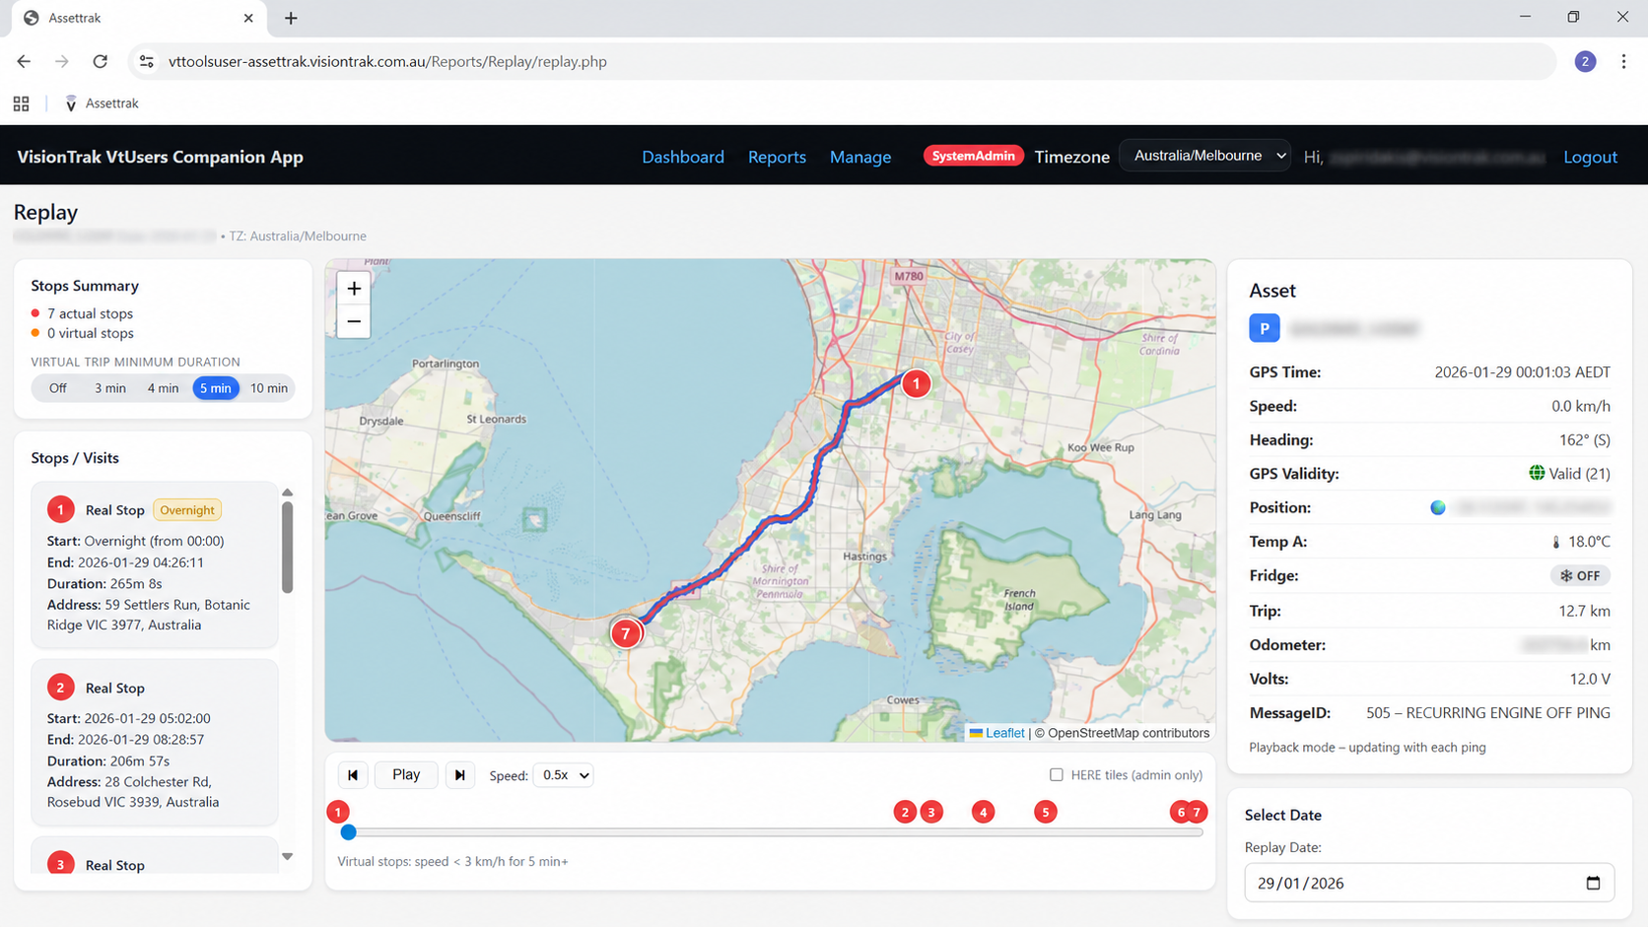Click map marker 7 near Rosebud

(x=626, y=633)
